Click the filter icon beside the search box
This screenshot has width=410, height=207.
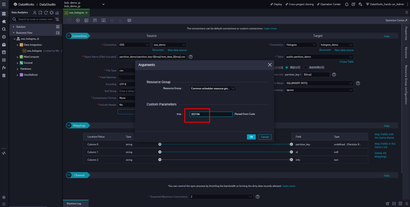coord(57,20)
